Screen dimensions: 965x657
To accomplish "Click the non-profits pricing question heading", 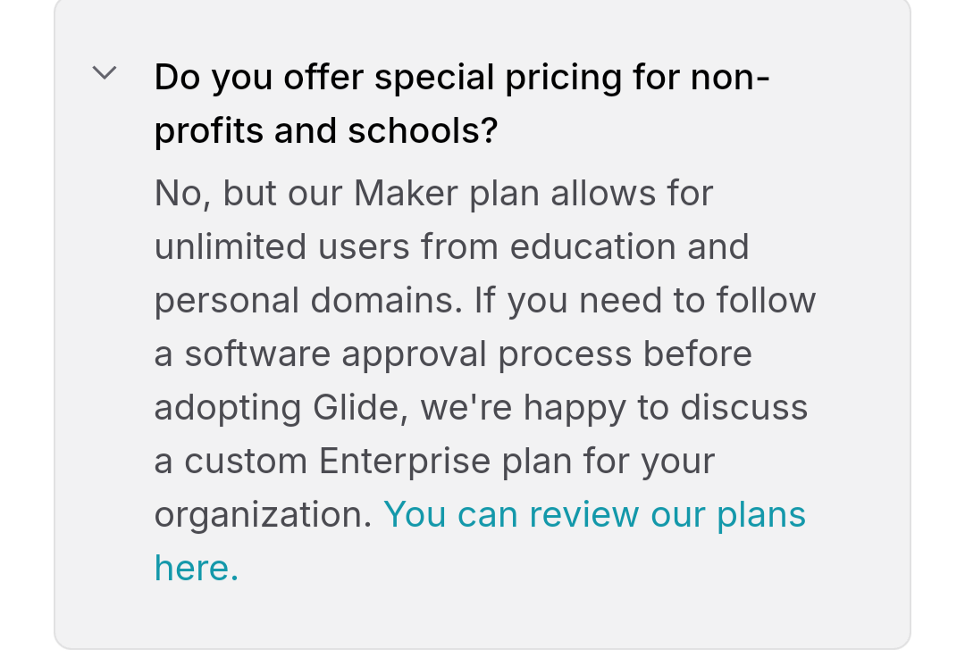I will pos(462,104).
